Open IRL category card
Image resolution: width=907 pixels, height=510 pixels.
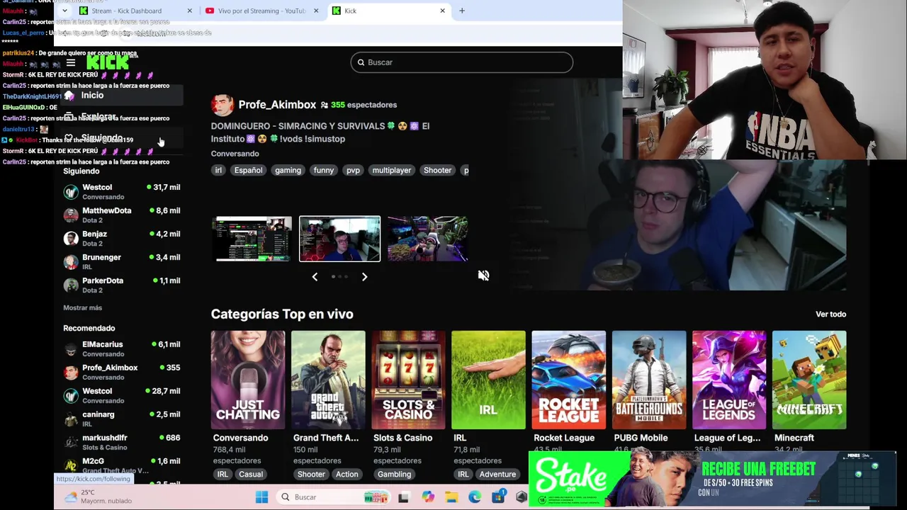[488, 380]
